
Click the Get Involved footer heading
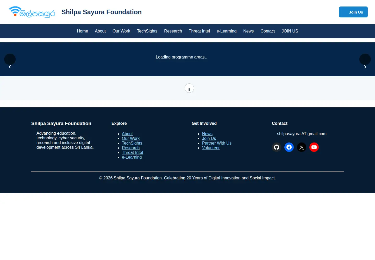tap(204, 123)
